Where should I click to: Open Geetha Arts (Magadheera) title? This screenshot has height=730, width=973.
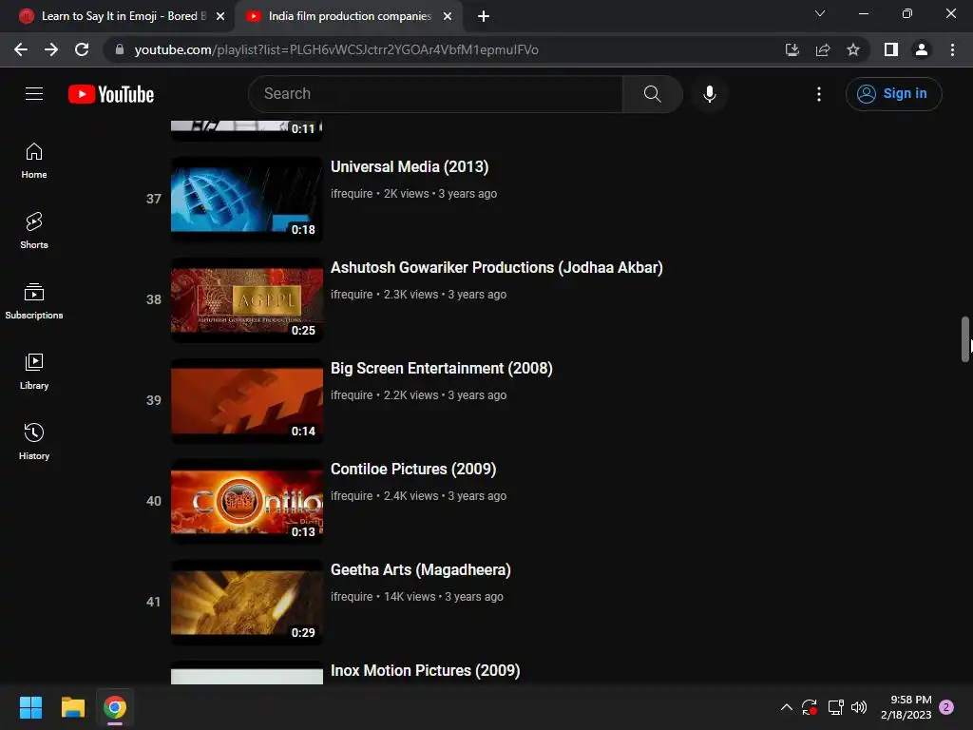click(421, 570)
